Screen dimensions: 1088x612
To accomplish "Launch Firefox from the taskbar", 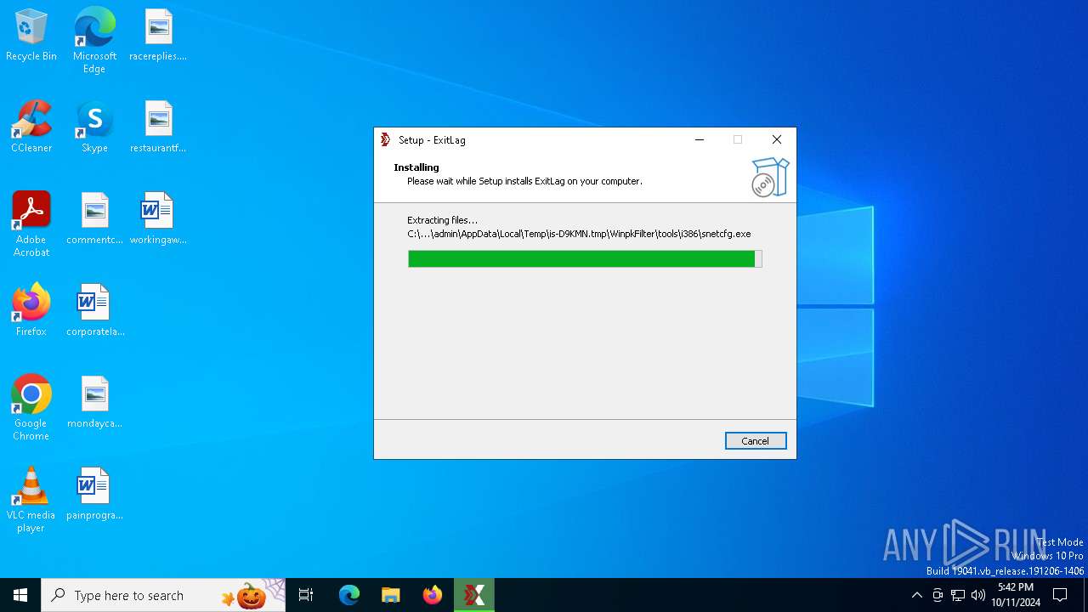I will click(x=433, y=595).
